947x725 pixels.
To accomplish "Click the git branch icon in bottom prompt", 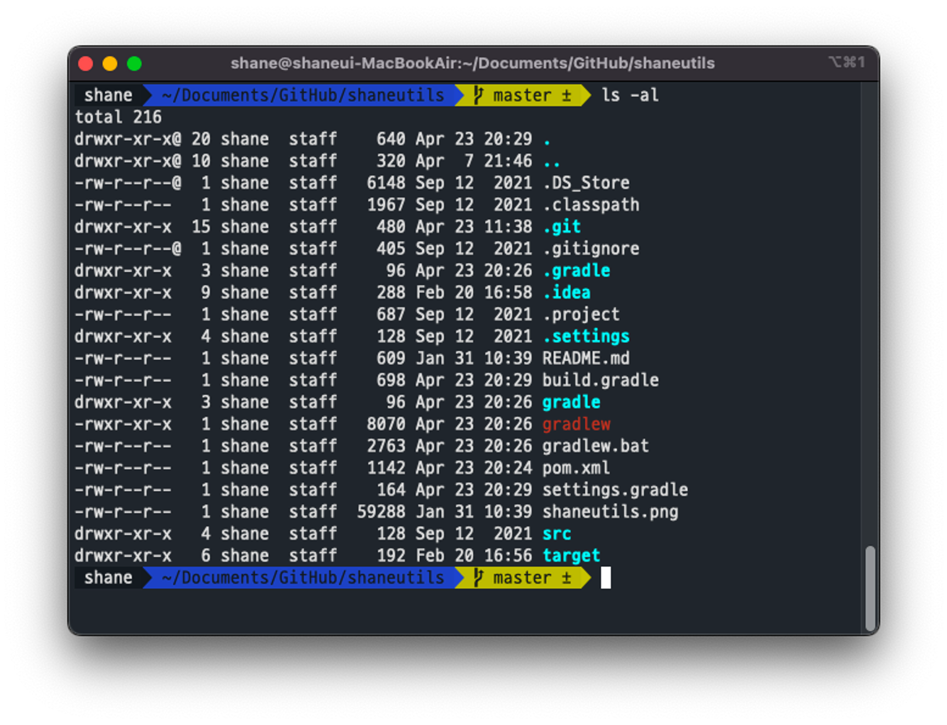I will [x=478, y=577].
